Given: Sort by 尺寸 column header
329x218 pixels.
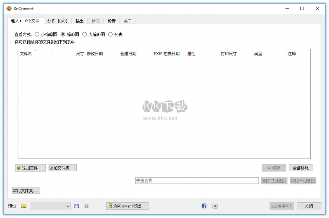Looking at the screenshot, I should coord(69,54).
